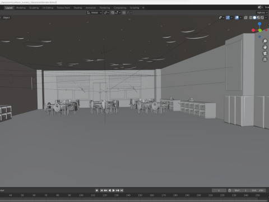Jump to the next keyframe

pyautogui.click(x=118, y=190)
